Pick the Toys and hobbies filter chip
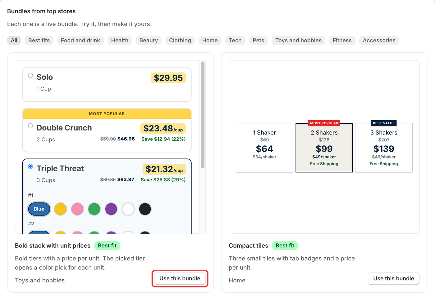Screen dimensions: 435x297 [x=299, y=40]
